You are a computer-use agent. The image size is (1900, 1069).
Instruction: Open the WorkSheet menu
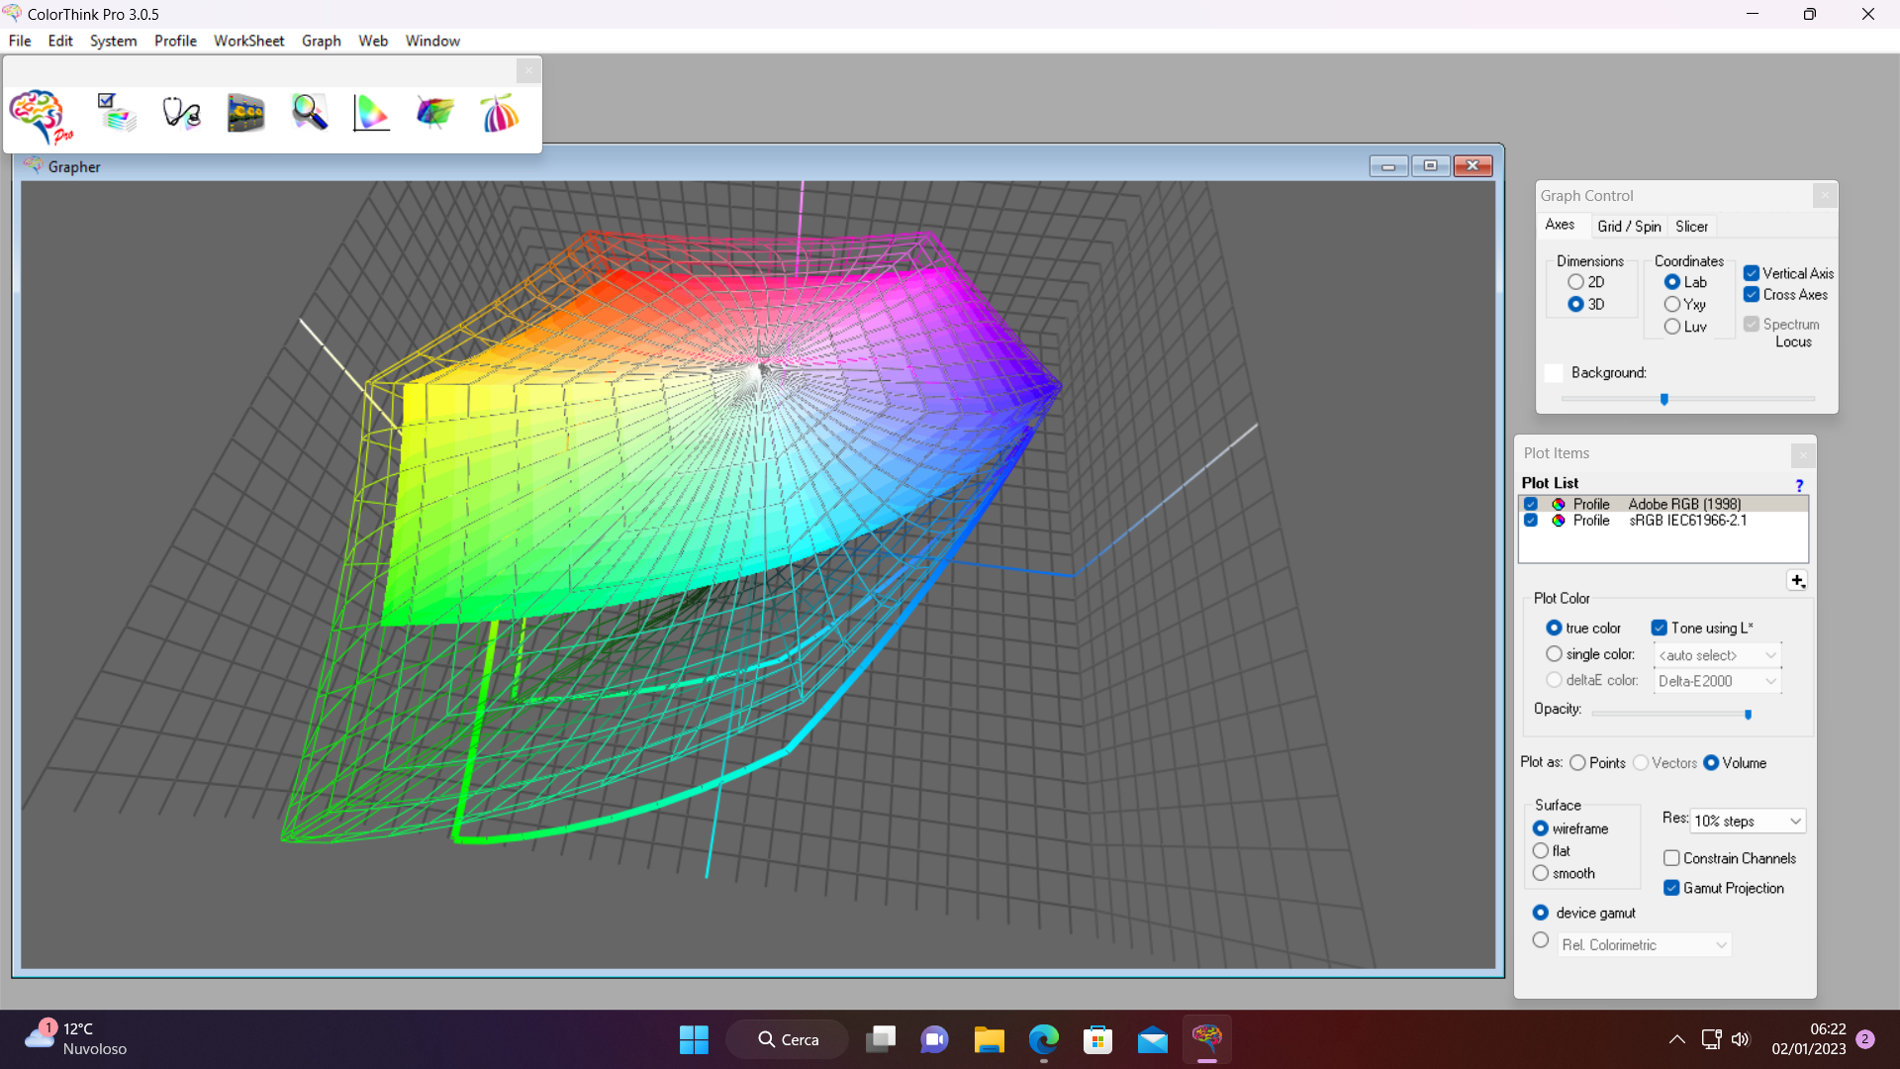pos(248,41)
